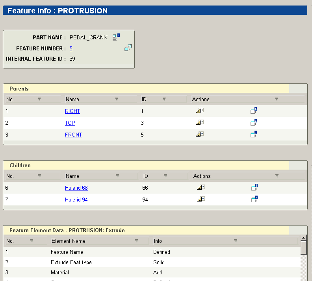Image resolution: width=312 pixels, height=281 pixels.
Task: Follow the FRONT parent link
Action: pos(73,135)
